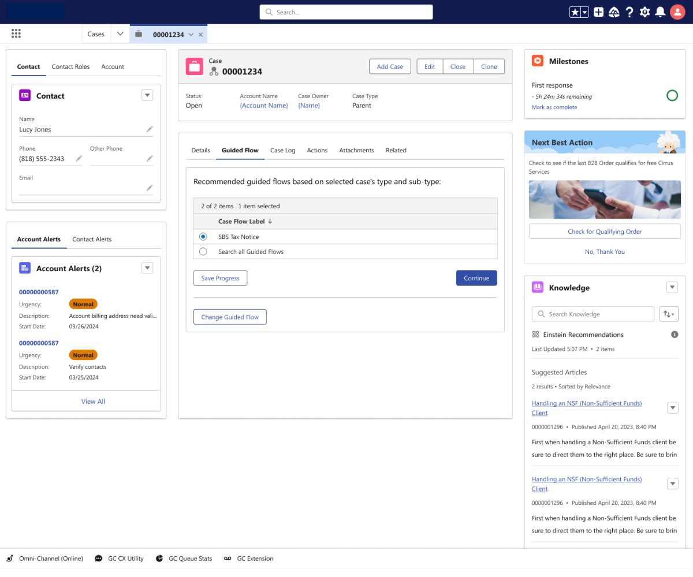The height and width of the screenshot is (577, 693).
Task: Edit the Other Phone pencil icon
Action: [x=150, y=159]
